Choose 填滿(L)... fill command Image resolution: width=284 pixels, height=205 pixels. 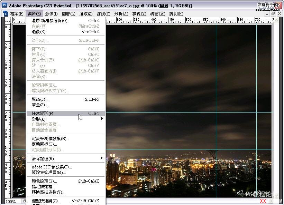click(x=66, y=99)
